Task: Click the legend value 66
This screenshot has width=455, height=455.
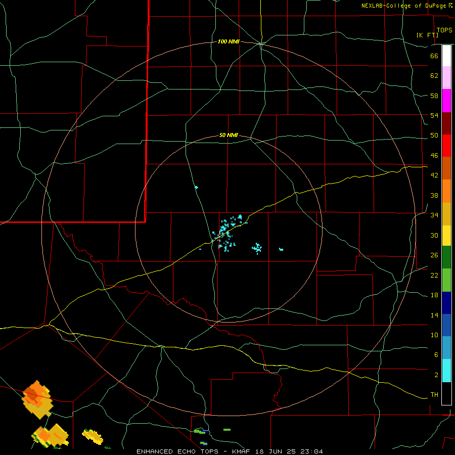Action: click(x=434, y=56)
